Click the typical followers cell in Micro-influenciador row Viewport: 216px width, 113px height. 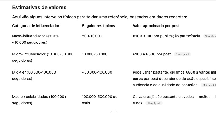(95, 54)
